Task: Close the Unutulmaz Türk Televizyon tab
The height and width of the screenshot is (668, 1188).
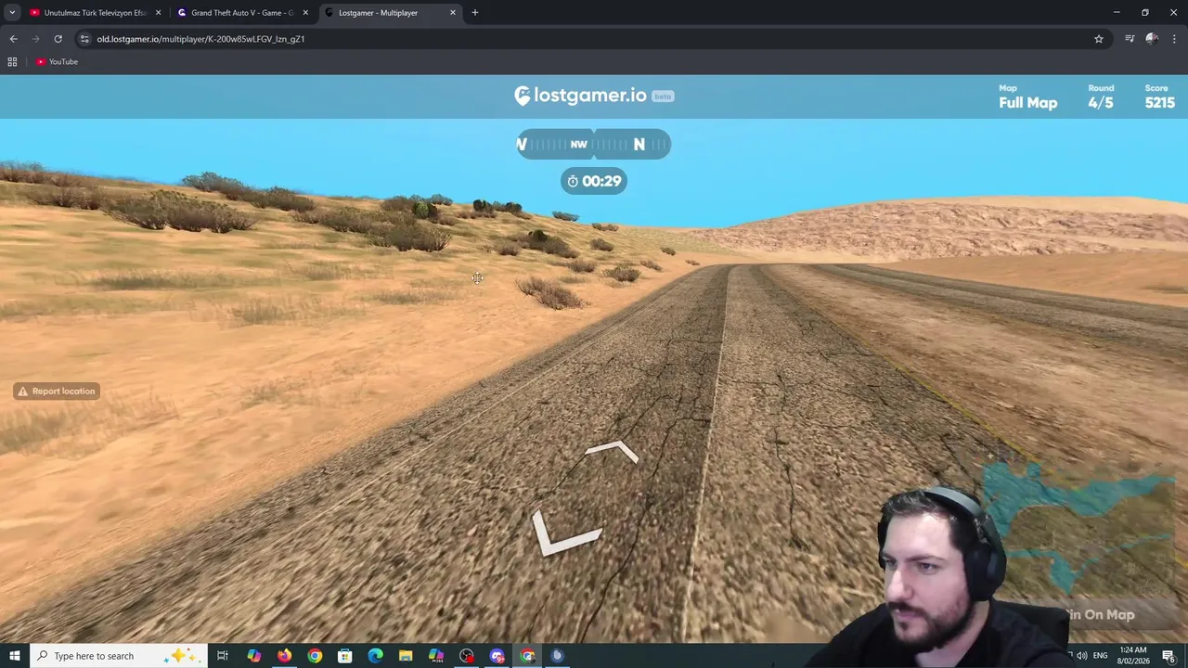Action: click(158, 13)
